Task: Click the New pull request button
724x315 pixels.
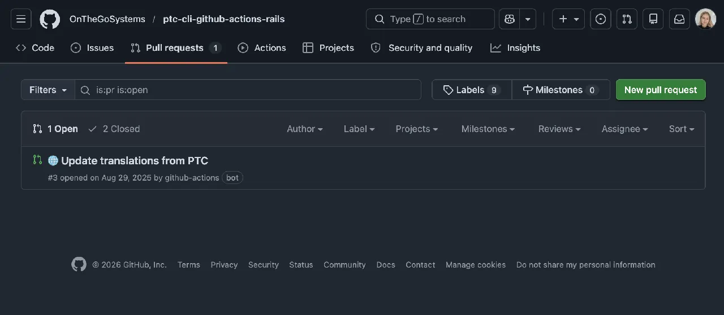Action: pyautogui.click(x=661, y=90)
